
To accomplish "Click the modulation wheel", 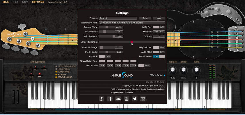I will coord(18,97).
